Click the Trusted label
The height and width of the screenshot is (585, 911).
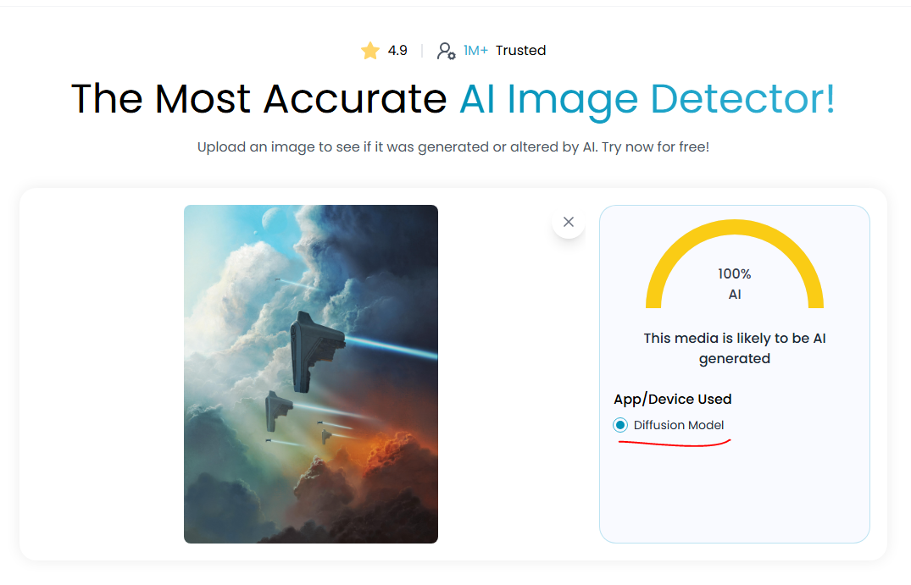tap(520, 51)
